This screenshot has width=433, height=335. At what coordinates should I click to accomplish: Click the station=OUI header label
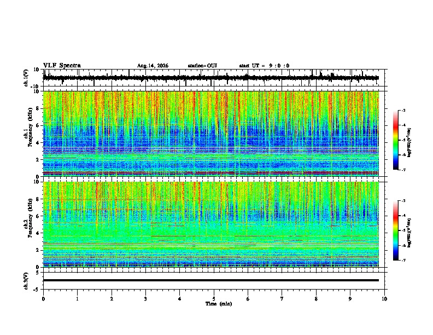coord(202,66)
